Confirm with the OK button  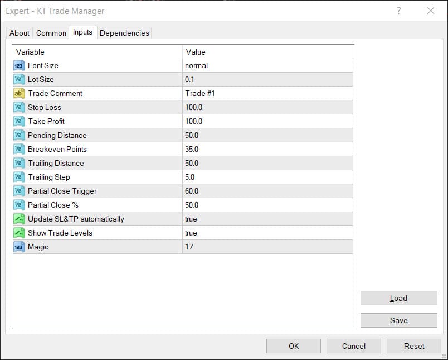coord(294,346)
